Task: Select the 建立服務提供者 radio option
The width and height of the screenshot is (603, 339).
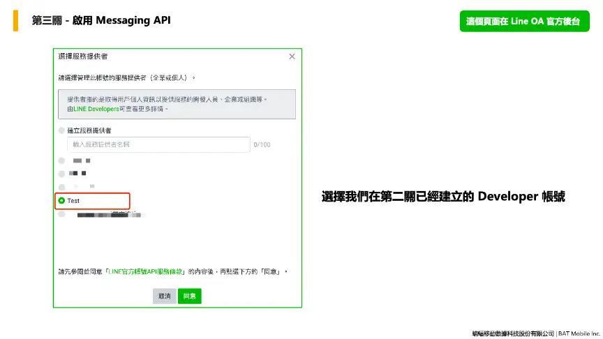Action: pyautogui.click(x=62, y=130)
